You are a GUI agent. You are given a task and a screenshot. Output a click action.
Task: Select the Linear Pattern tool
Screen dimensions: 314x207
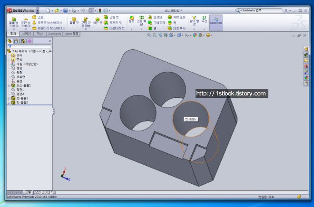tap(141, 20)
